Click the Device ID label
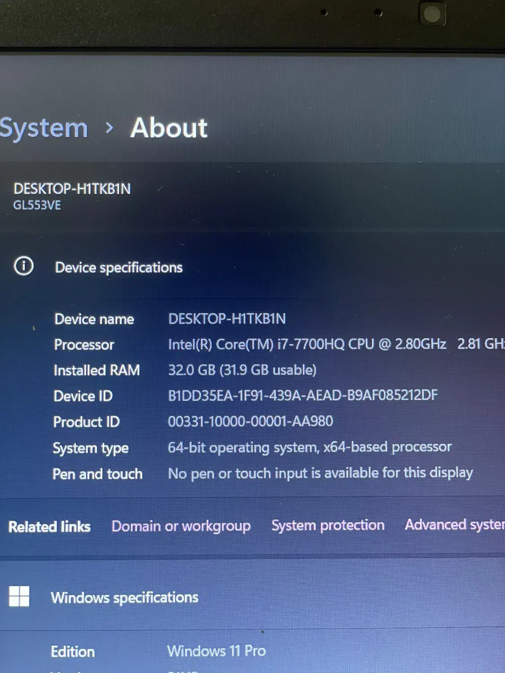Image resolution: width=505 pixels, height=673 pixels. (x=83, y=396)
